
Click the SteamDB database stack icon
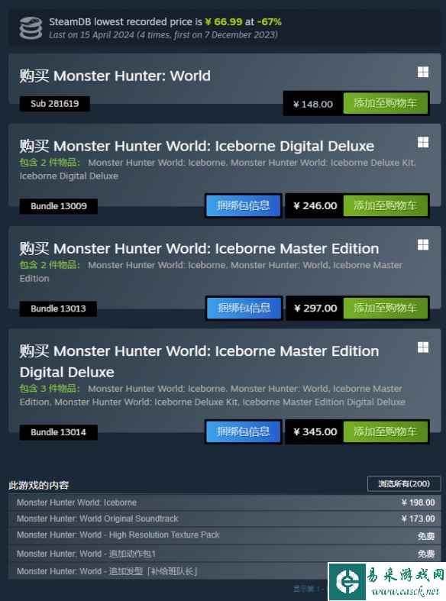31,28
